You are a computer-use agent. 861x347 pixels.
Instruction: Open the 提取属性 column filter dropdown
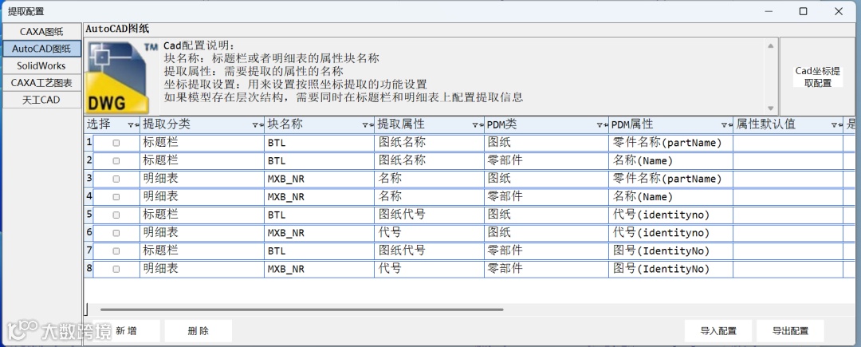click(477, 125)
